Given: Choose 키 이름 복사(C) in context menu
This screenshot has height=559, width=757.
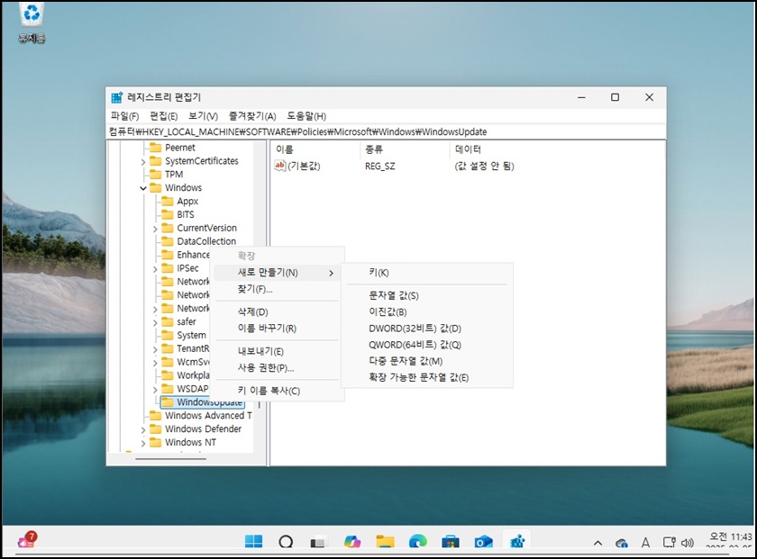Looking at the screenshot, I should pyautogui.click(x=278, y=391).
